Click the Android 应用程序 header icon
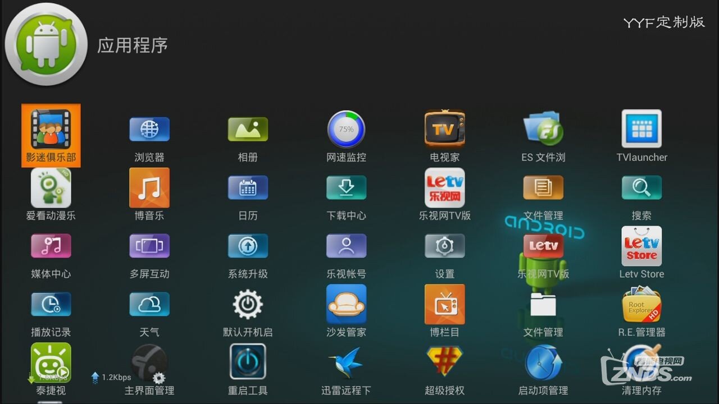Viewport: 719px width, 404px height. coord(46,44)
